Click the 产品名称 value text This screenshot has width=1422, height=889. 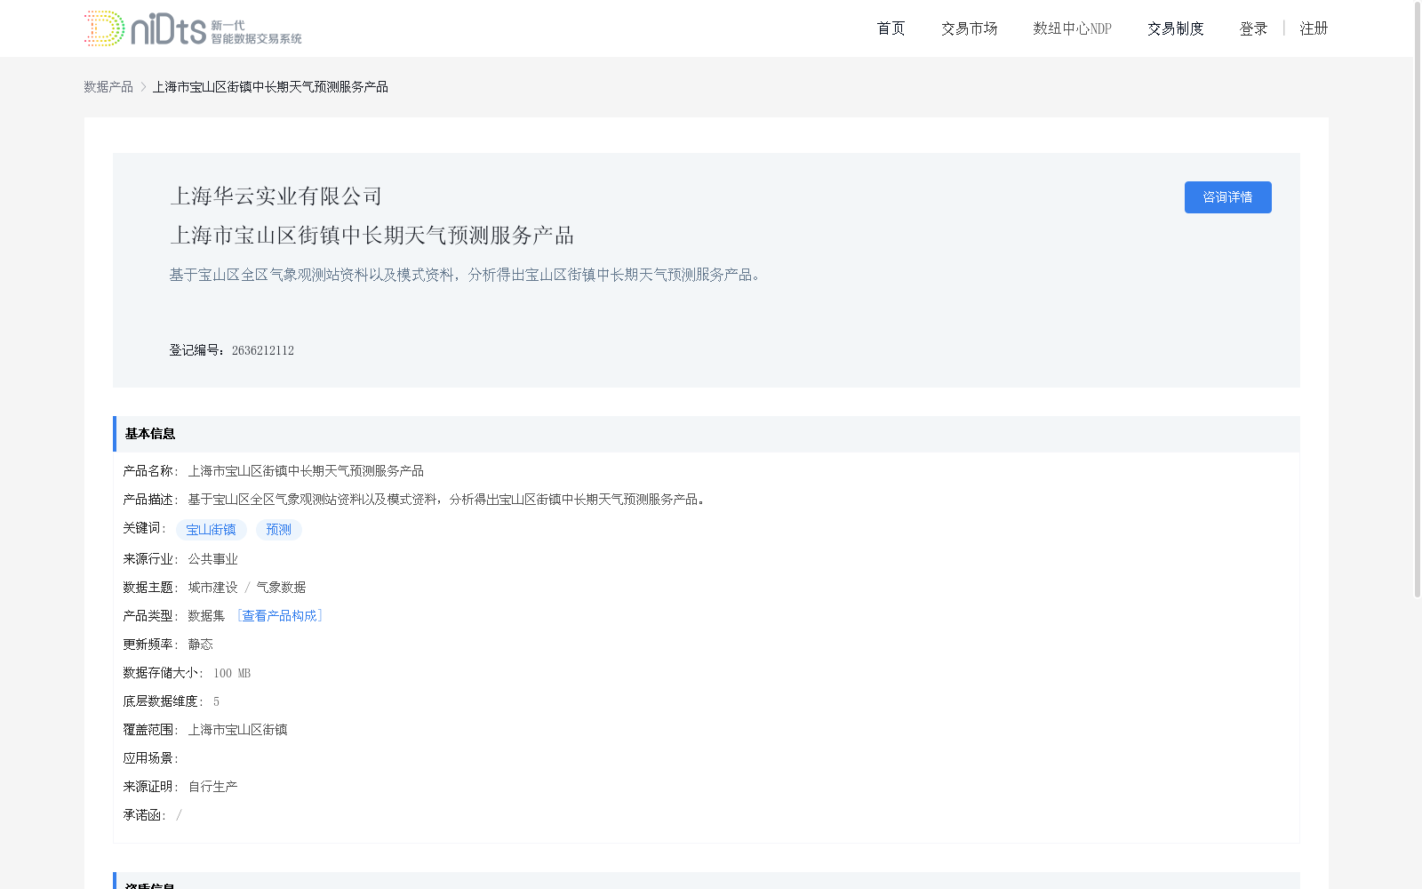tap(306, 471)
